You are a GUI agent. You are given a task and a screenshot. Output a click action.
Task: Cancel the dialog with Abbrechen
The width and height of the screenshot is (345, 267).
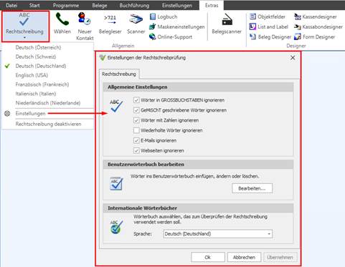pyautogui.click(x=244, y=257)
